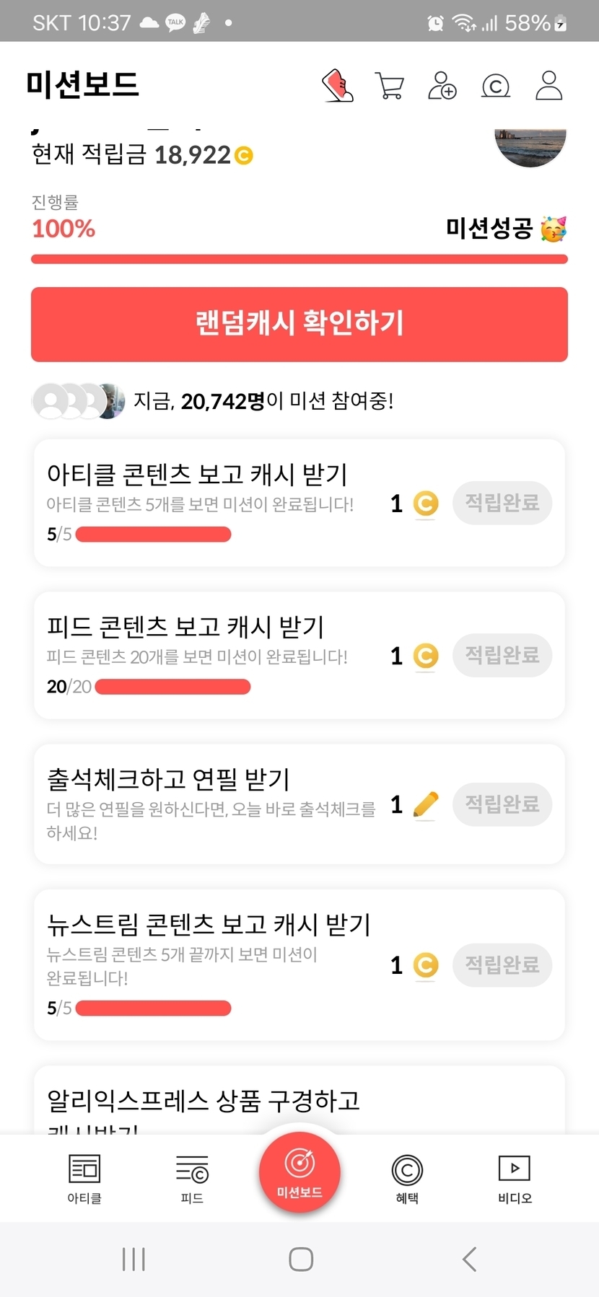Open 알리익스프레스 상품 구경하고 mission card
The image size is (599, 1297).
pos(299,1100)
